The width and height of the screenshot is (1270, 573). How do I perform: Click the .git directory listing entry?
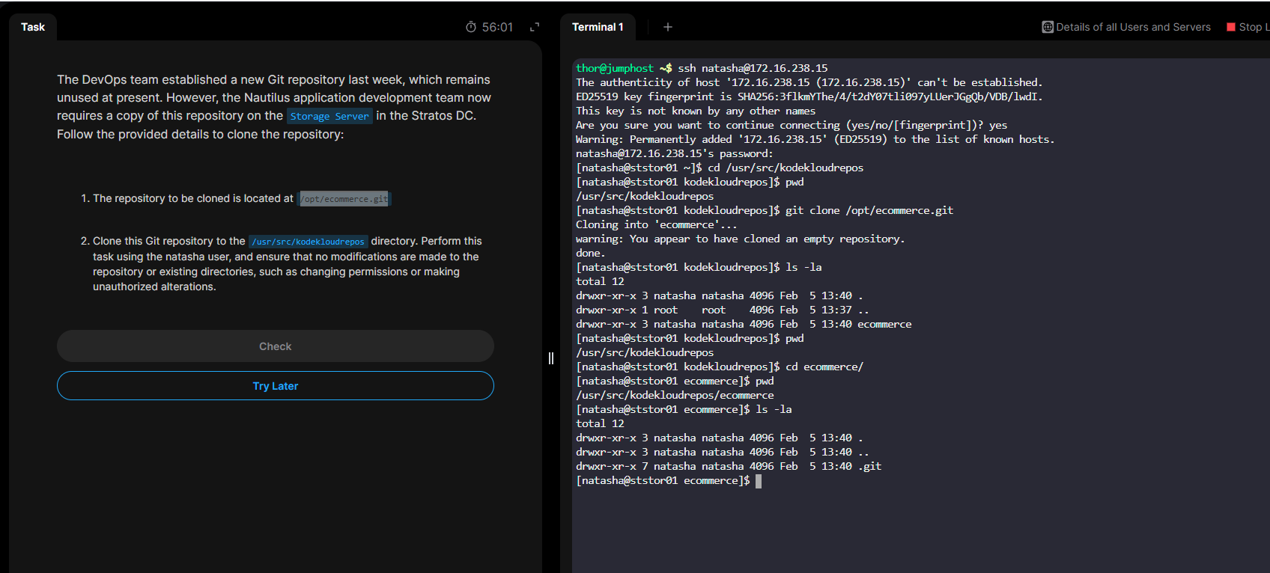tap(869, 466)
